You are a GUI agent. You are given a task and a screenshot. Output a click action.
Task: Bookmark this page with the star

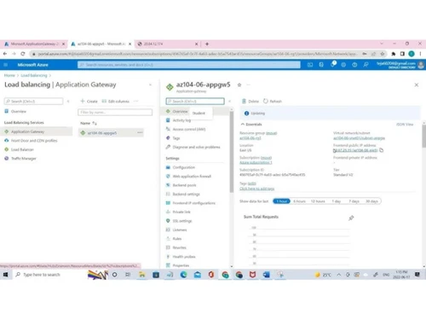(x=383, y=54)
